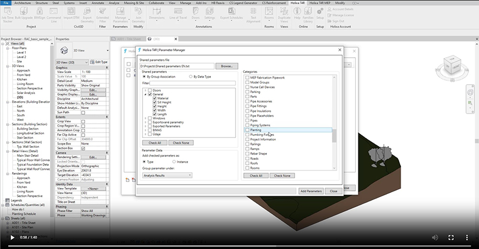Select the Instance radio button
Viewport: 479px width, 249px height.
click(174, 162)
